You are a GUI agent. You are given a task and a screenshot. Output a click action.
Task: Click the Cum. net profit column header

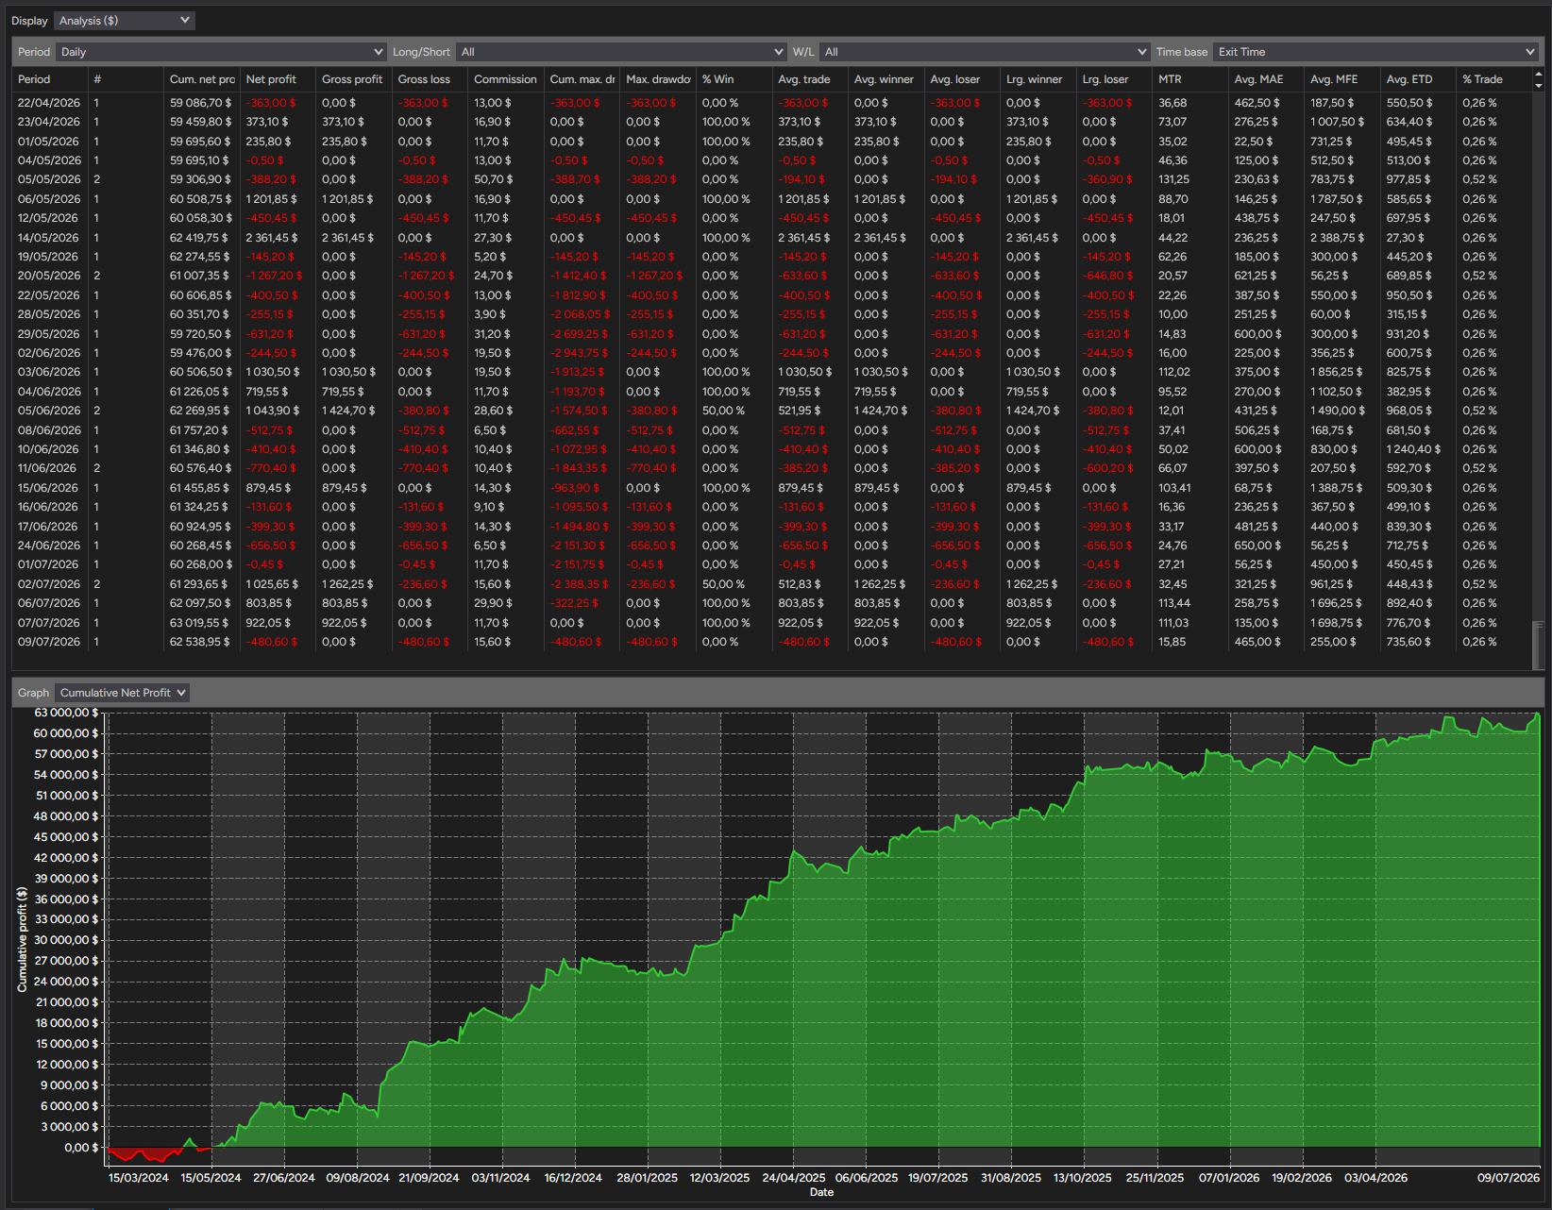[x=202, y=79]
